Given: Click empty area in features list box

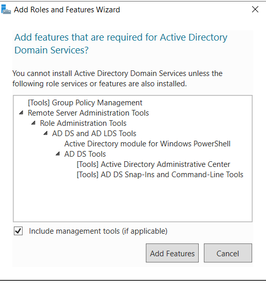Looking at the screenshot, I should 132,200.
